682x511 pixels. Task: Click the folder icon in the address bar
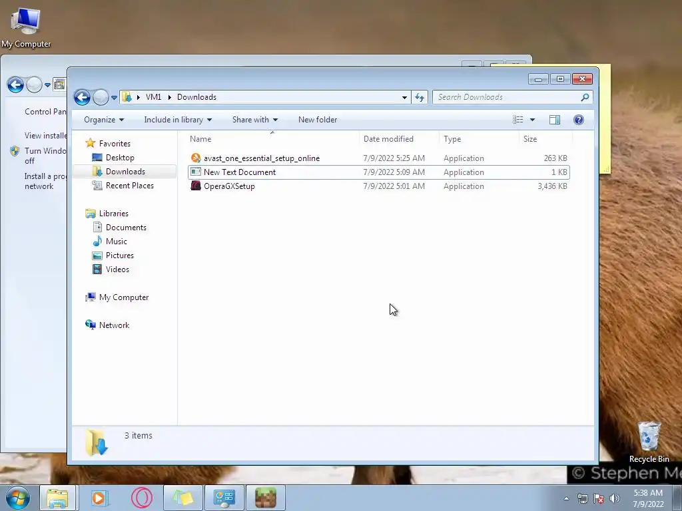pyautogui.click(x=127, y=97)
